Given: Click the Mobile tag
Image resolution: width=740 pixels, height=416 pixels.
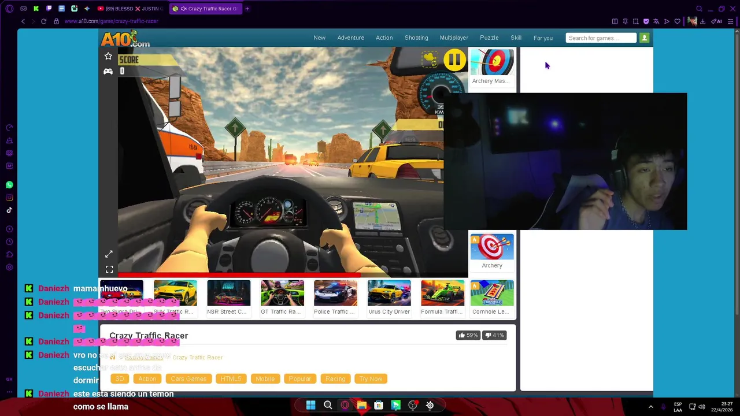Looking at the screenshot, I should pos(265,378).
